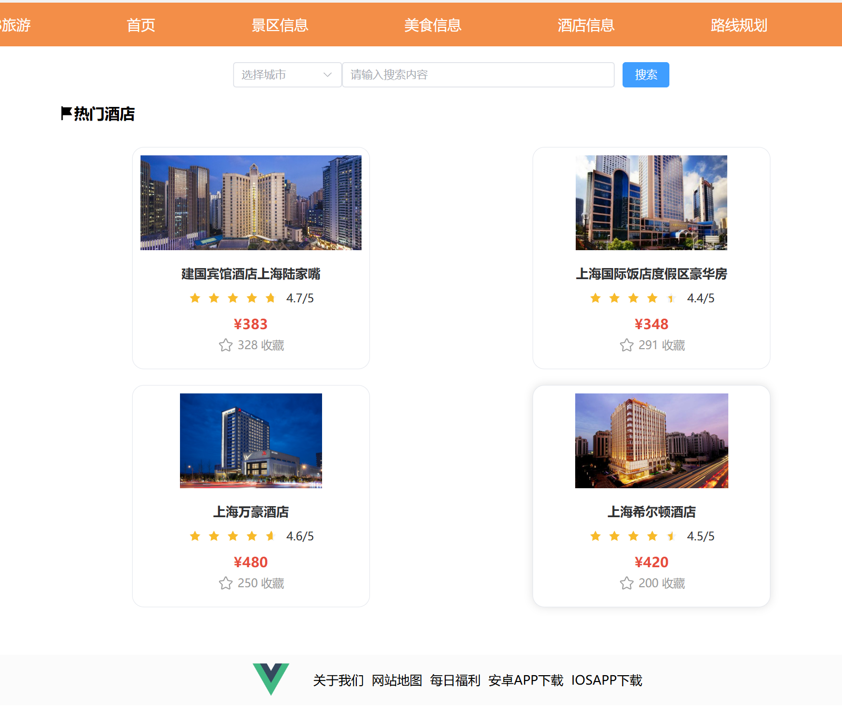Click the hotel name 上海万豪酒店
The width and height of the screenshot is (842, 711).
[251, 512]
